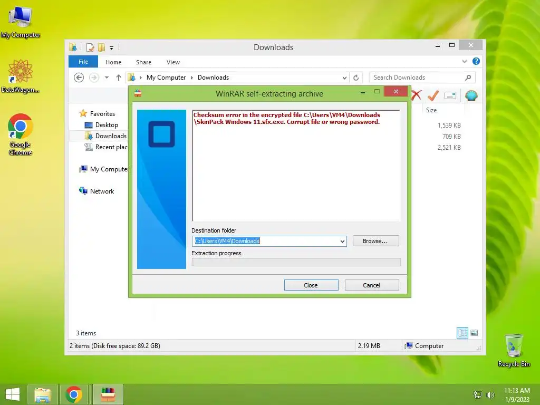This screenshot has width=540, height=405.
Task: Click the 1,539 KB size cell
Action: coord(449,126)
